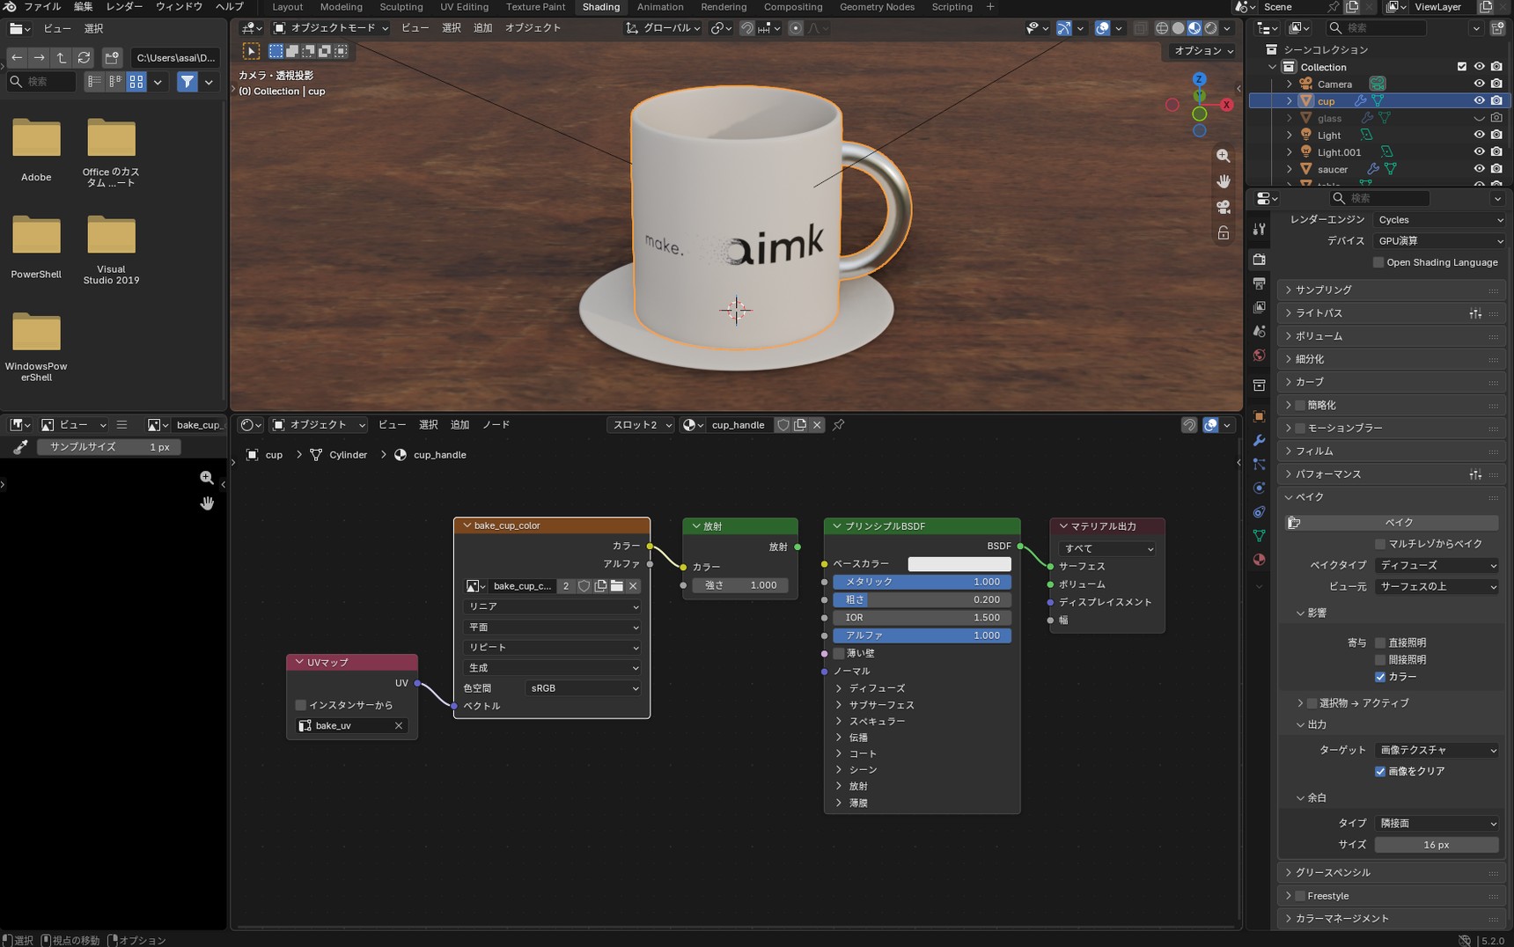Select the viewport pan hand icon

1224,181
